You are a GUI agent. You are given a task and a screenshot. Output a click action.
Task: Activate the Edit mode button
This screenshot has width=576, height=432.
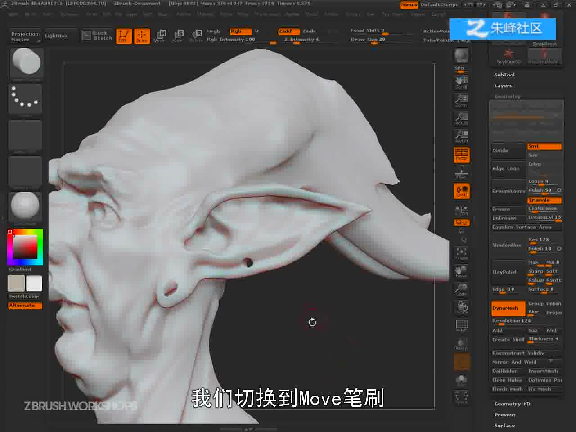[x=124, y=36]
